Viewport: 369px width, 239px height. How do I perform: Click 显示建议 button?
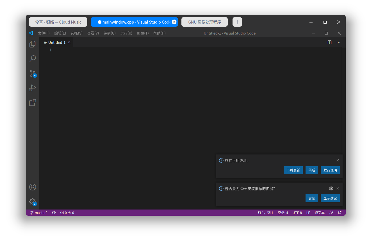[330, 198]
